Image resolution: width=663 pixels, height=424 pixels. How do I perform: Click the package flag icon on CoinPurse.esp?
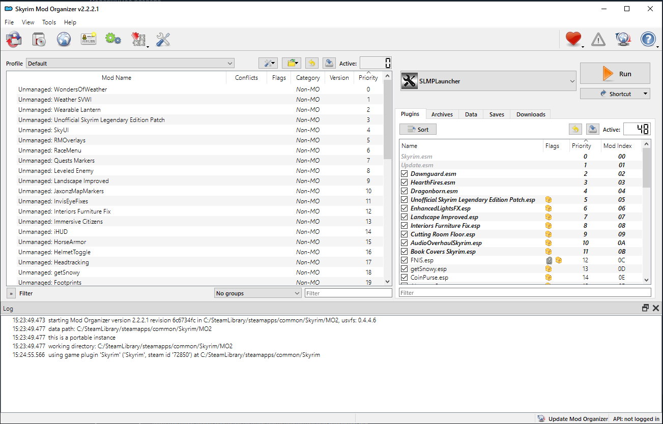tap(549, 278)
